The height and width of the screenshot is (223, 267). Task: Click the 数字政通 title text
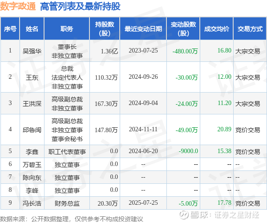point(18,6)
